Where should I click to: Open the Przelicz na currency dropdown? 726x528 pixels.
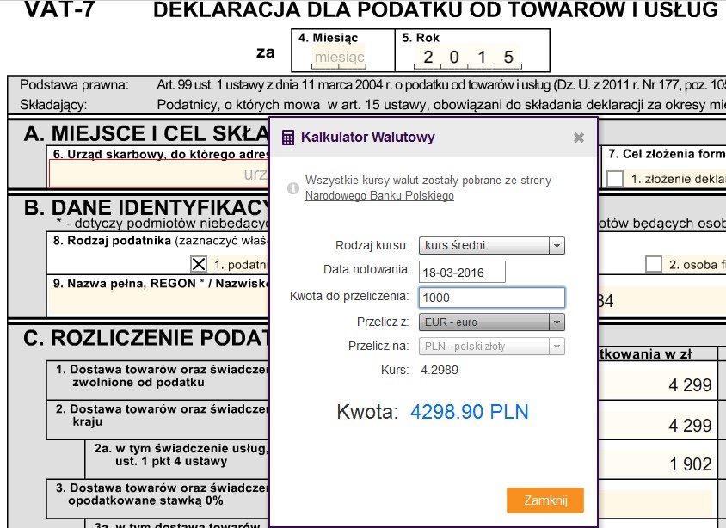click(492, 347)
